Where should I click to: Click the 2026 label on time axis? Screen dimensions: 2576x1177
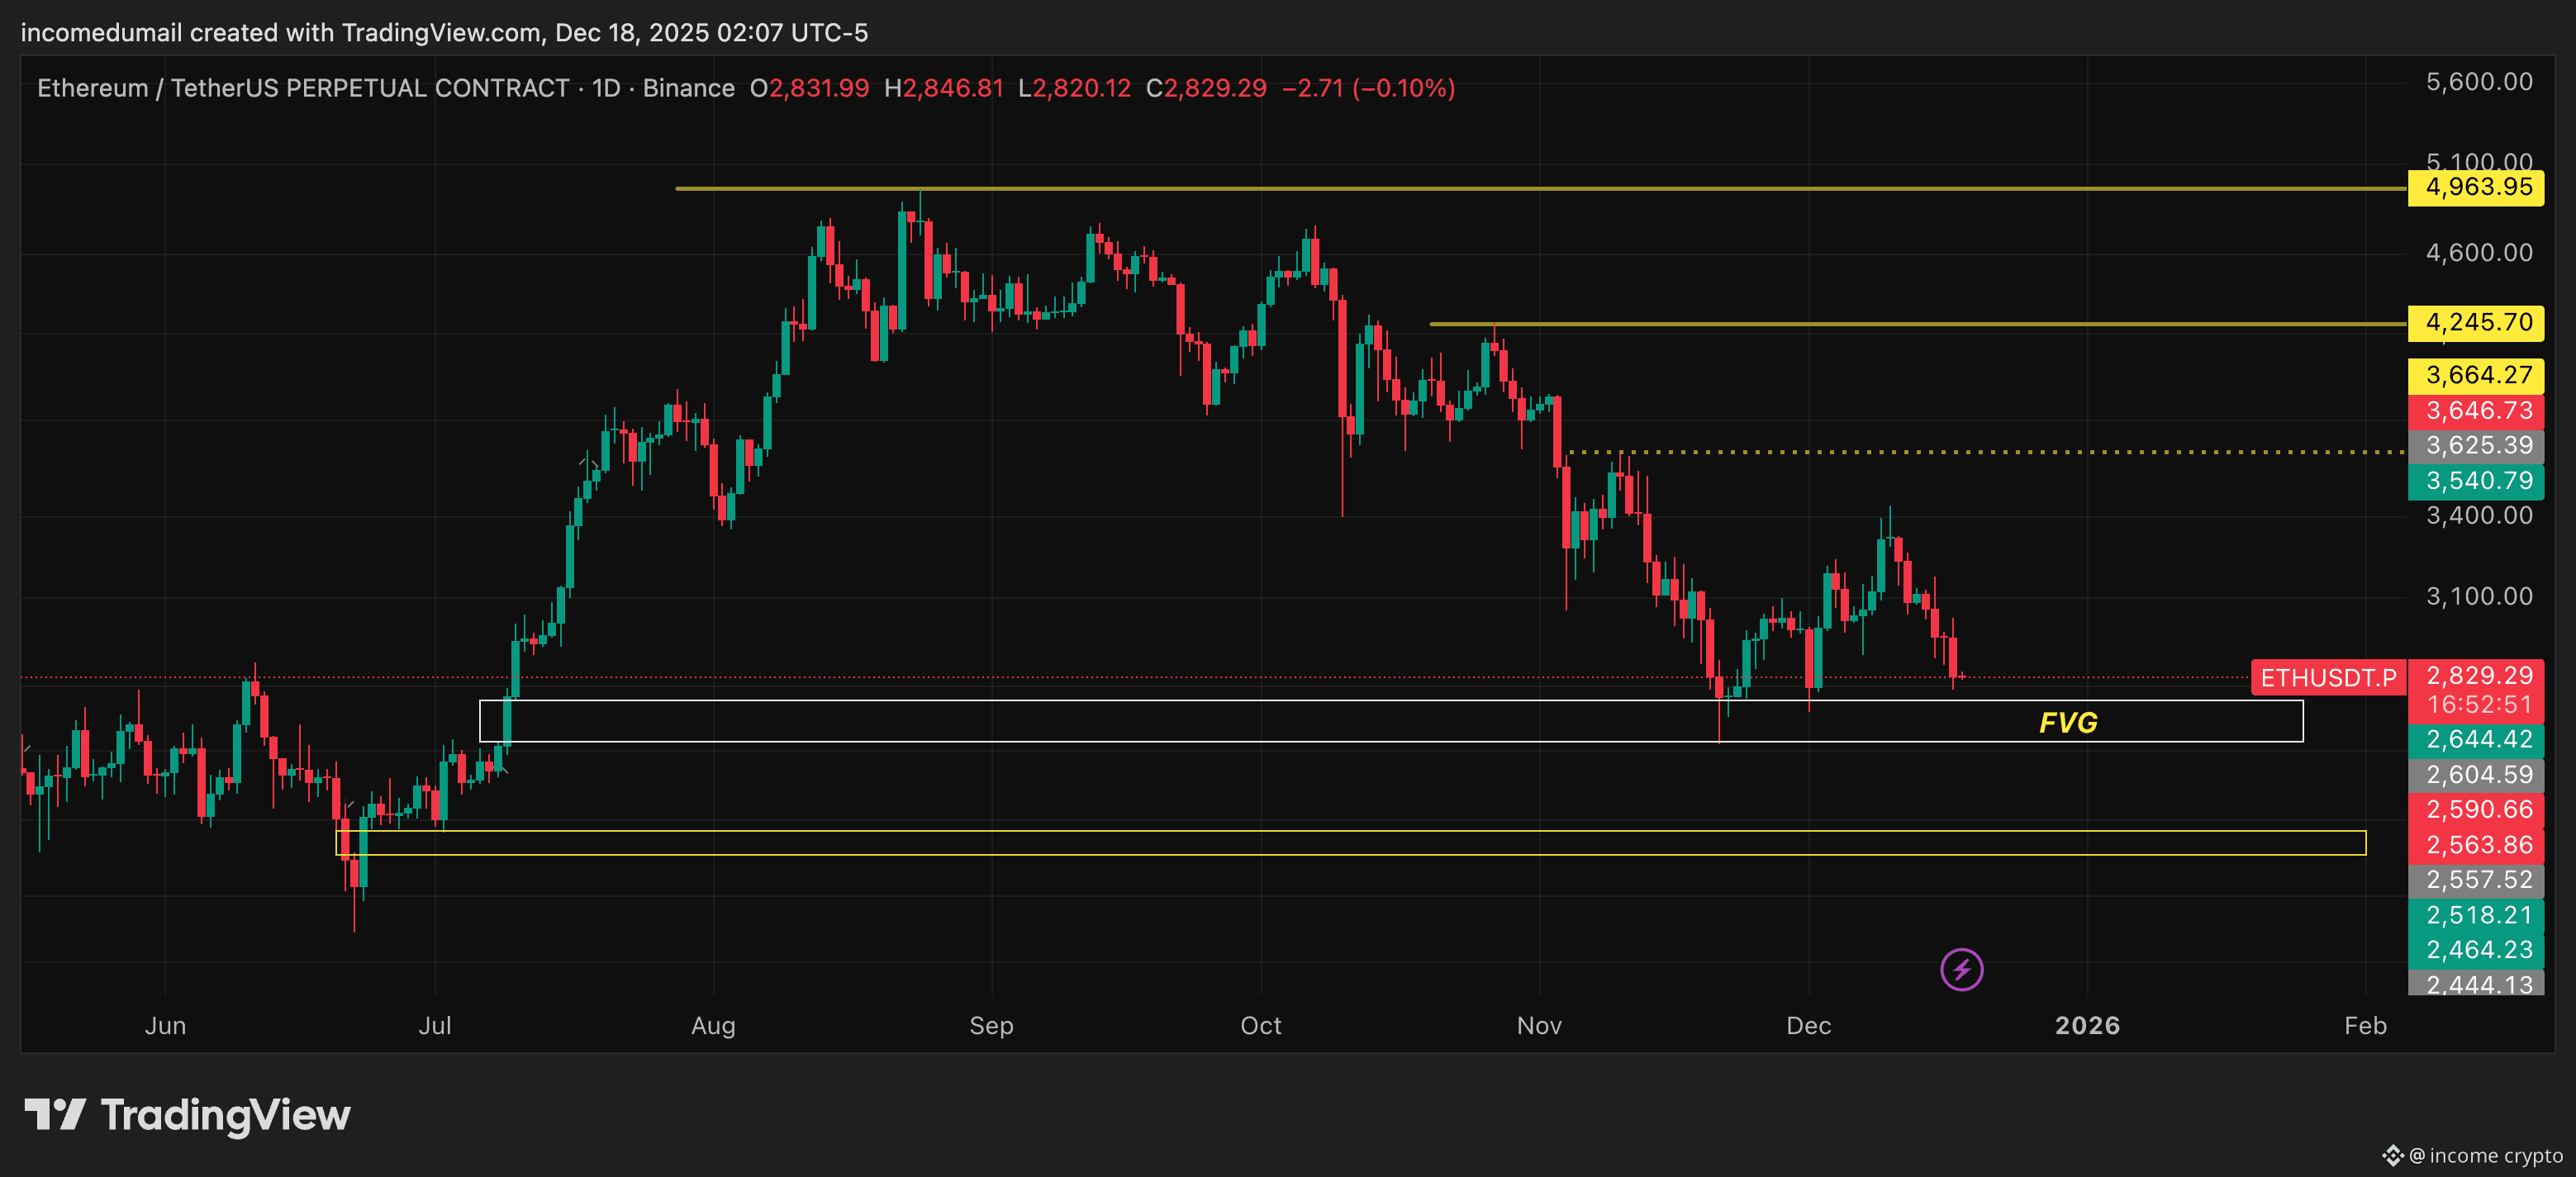tap(2086, 1026)
